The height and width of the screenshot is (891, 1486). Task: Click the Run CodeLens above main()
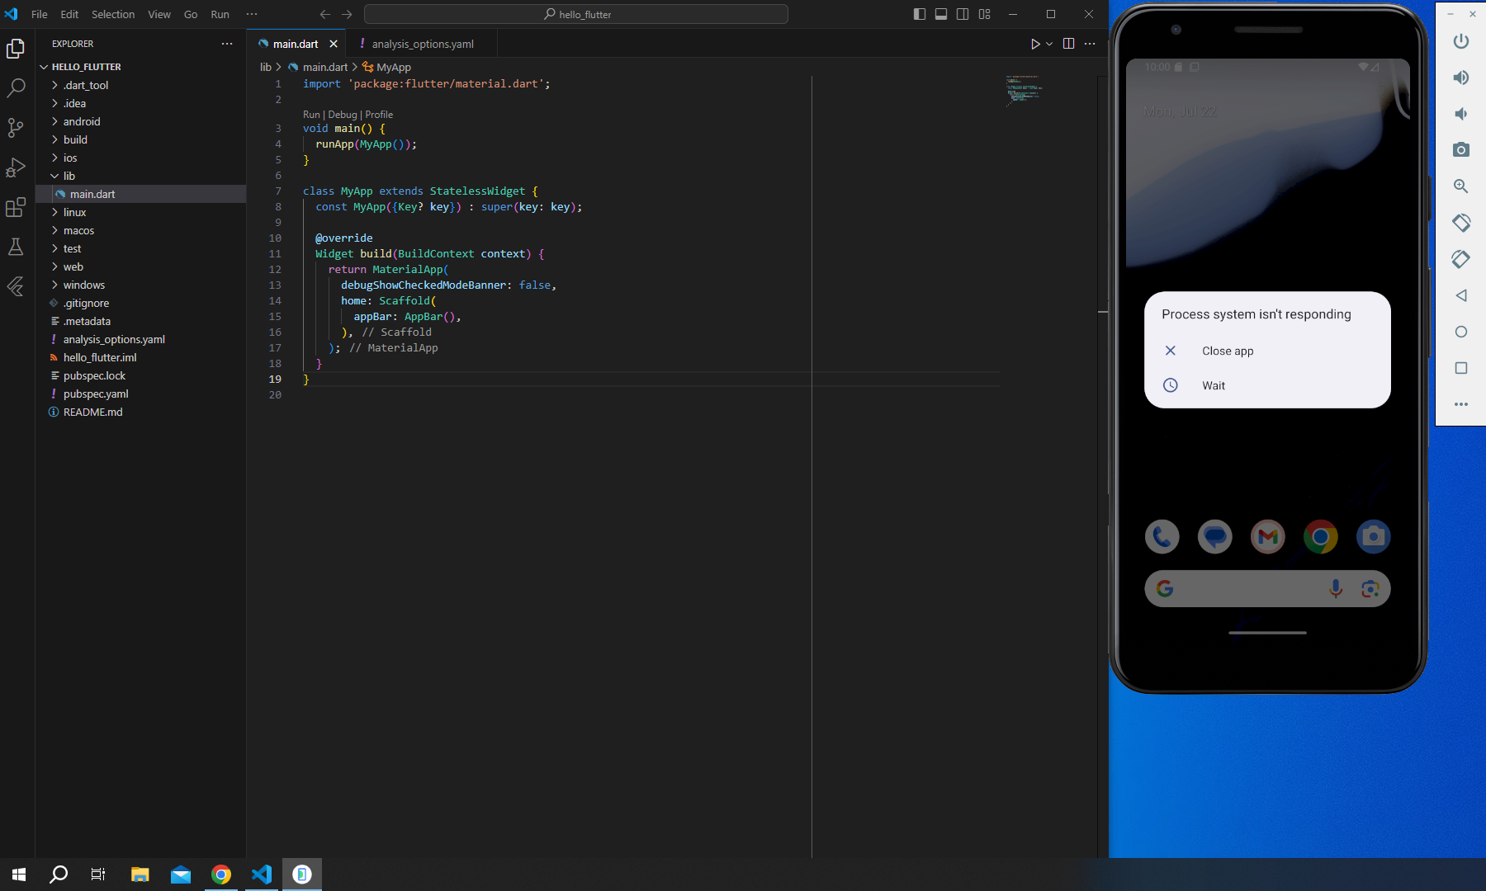(311, 115)
